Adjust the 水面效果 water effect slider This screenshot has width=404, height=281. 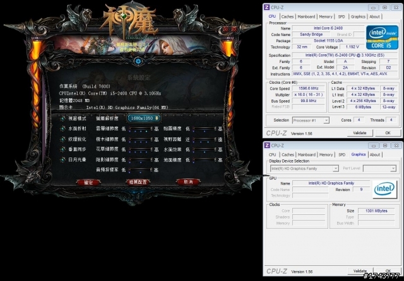[x=205, y=149]
